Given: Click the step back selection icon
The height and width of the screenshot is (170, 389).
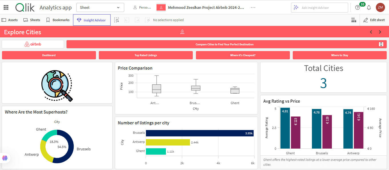Looking at the screenshot, I should click(127, 20).
